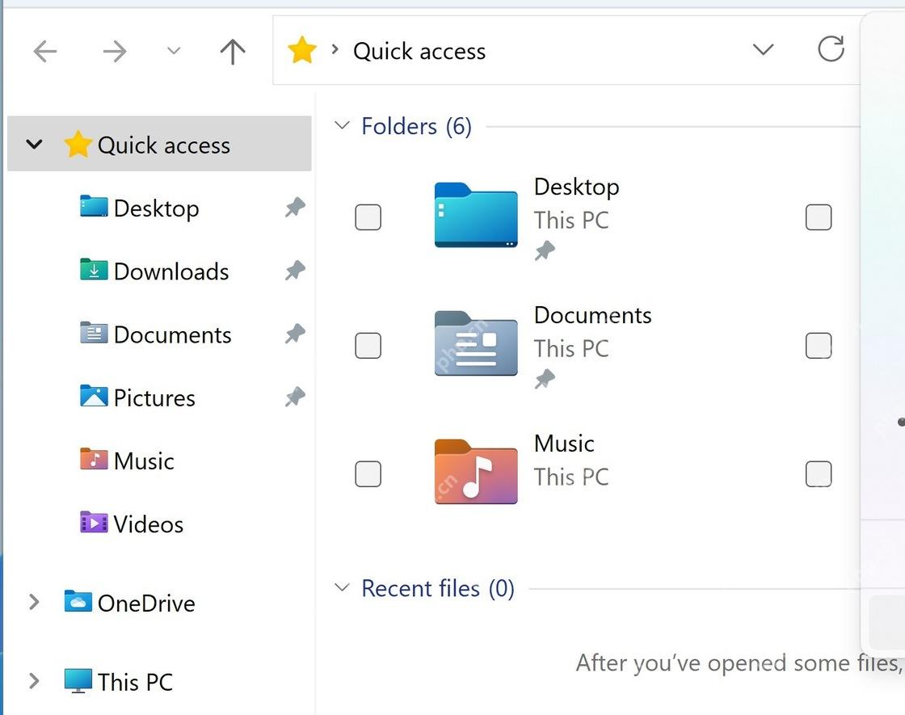
Task: Open Downloads in the navigation pane
Action: click(171, 271)
